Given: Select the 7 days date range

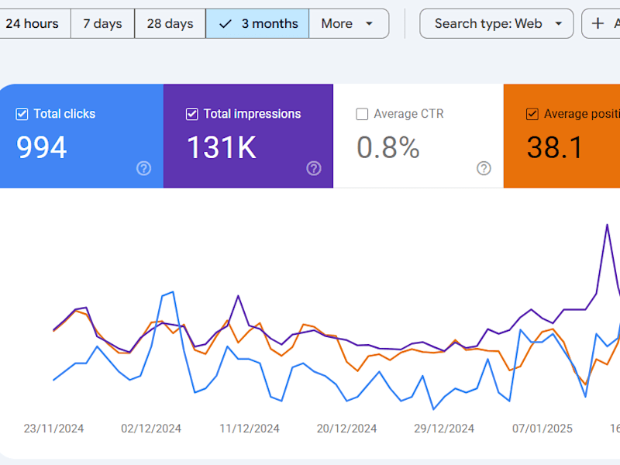Looking at the screenshot, I should tap(103, 24).
